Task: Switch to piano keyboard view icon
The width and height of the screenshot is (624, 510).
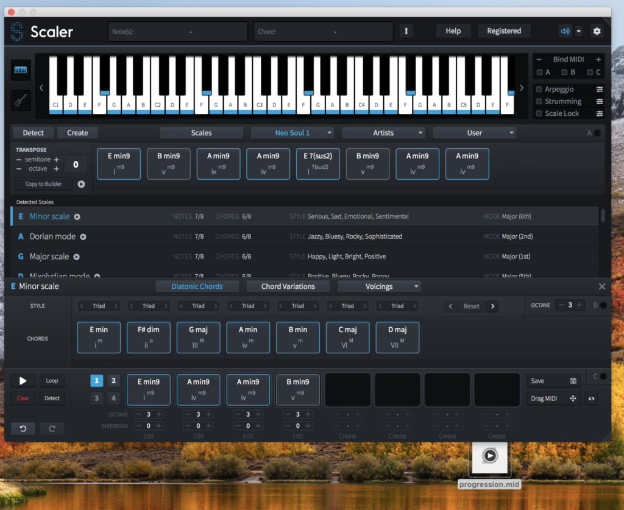Action: click(21, 70)
